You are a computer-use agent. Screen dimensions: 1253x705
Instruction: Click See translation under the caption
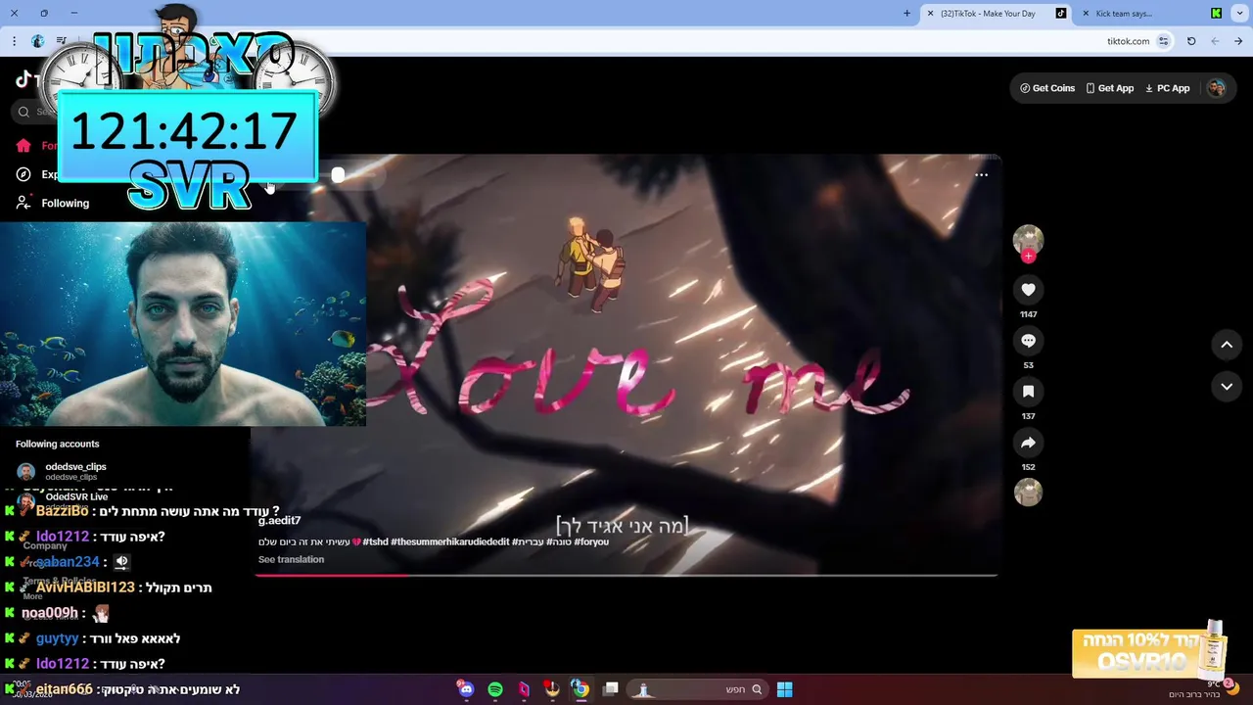pos(291,559)
